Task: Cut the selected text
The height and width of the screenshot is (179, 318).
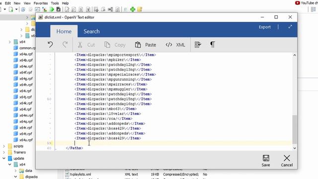Action: 86,45
